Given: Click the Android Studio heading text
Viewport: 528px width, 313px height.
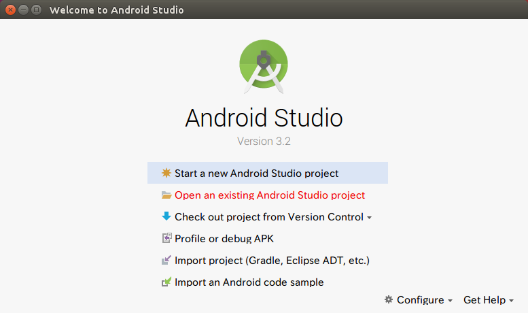Looking at the screenshot, I should click(x=264, y=118).
